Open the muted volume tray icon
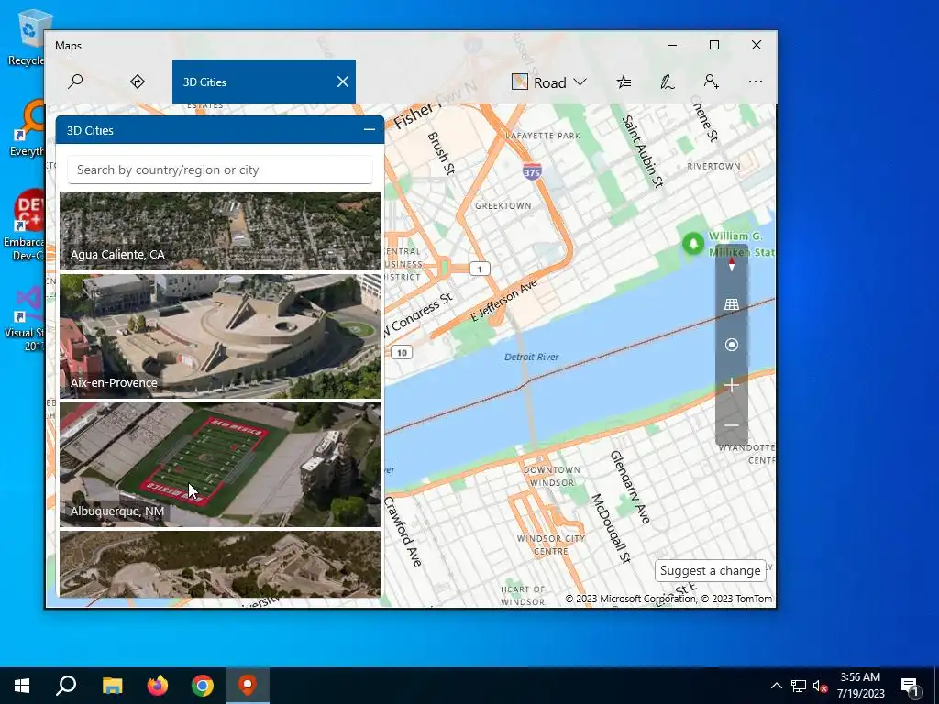Viewport: 939px width, 704px height. click(x=820, y=686)
